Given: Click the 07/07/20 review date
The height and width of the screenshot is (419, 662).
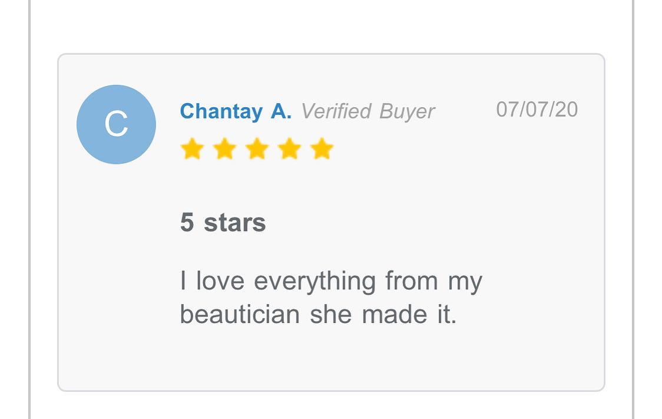Looking at the screenshot, I should point(537,110).
